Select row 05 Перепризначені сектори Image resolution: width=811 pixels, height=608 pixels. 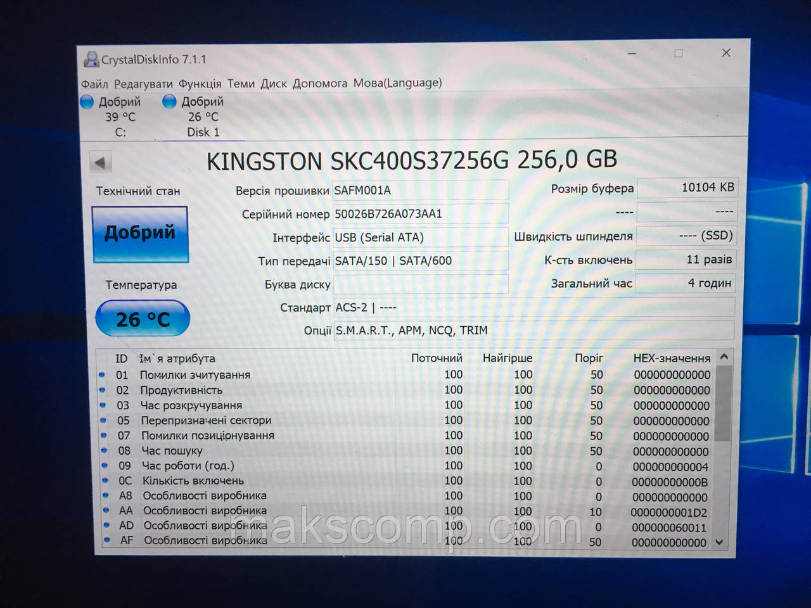click(x=405, y=421)
